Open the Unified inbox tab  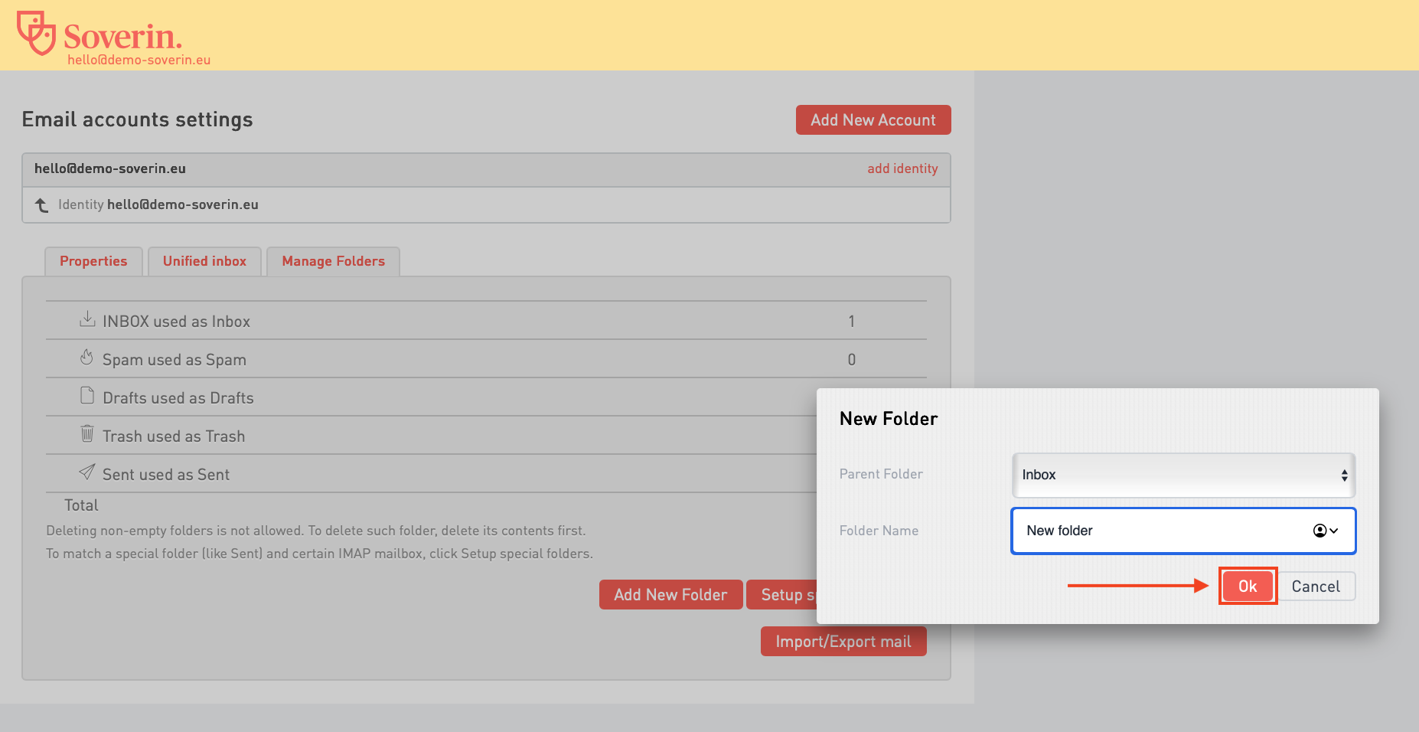[204, 261]
